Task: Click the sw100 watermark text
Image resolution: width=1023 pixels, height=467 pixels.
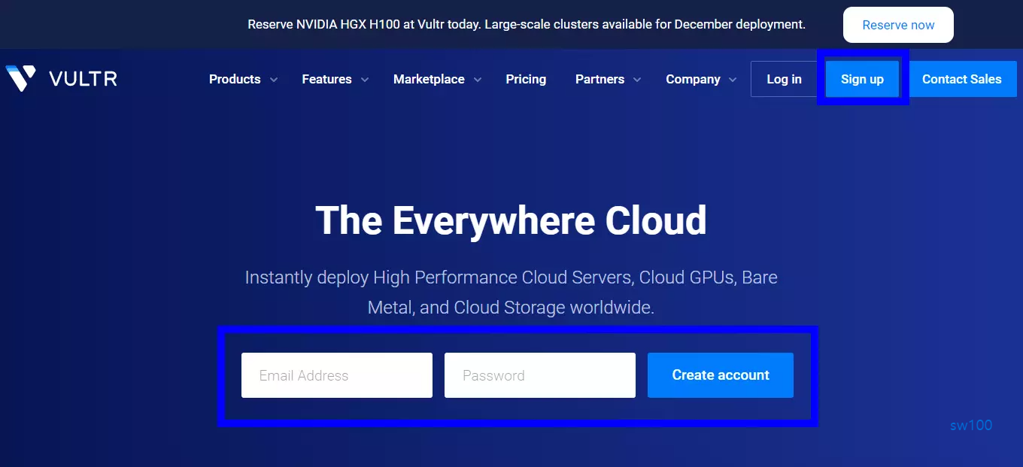Action: (x=971, y=425)
